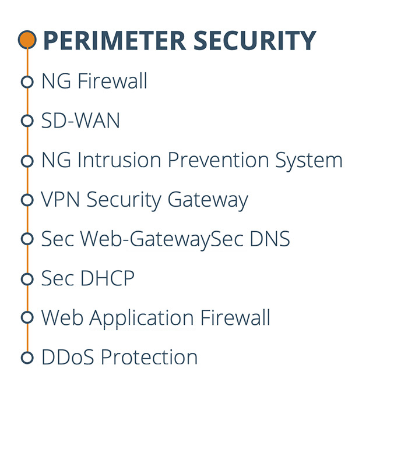The height and width of the screenshot is (453, 408).
Task: Click the Sec Web-GatewaySec DNS text
Action: coord(166,239)
